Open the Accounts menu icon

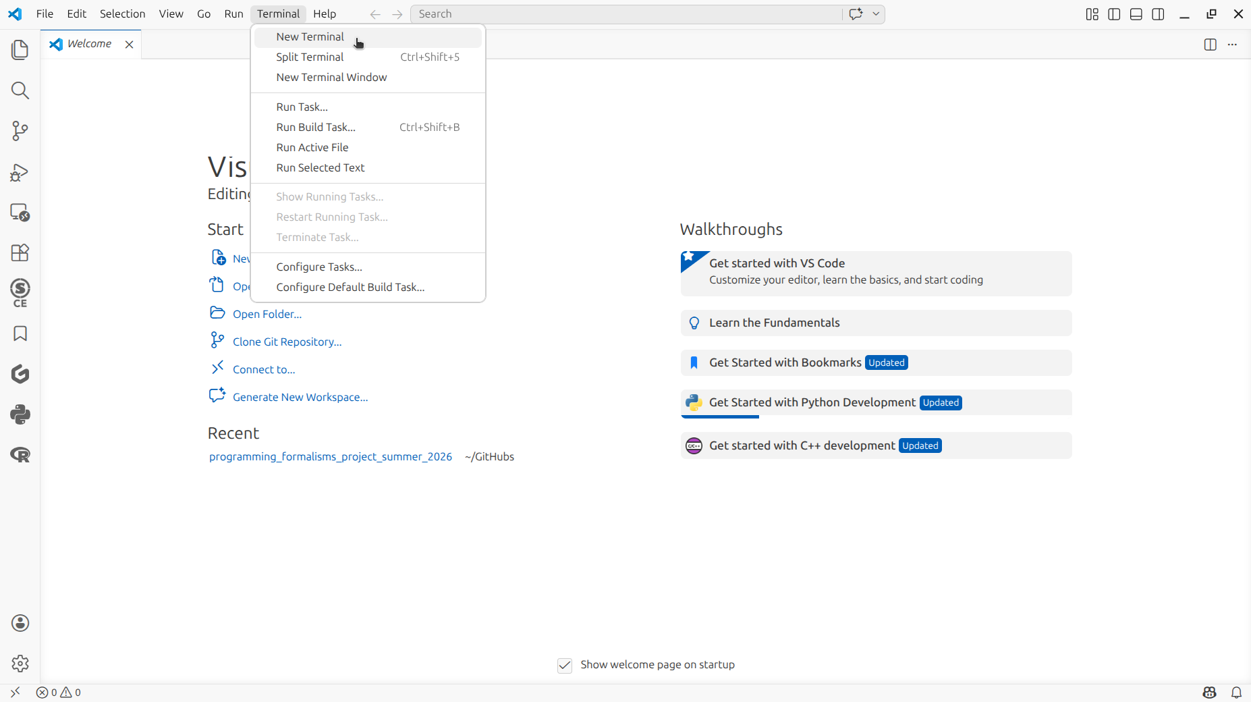click(x=20, y=623)
